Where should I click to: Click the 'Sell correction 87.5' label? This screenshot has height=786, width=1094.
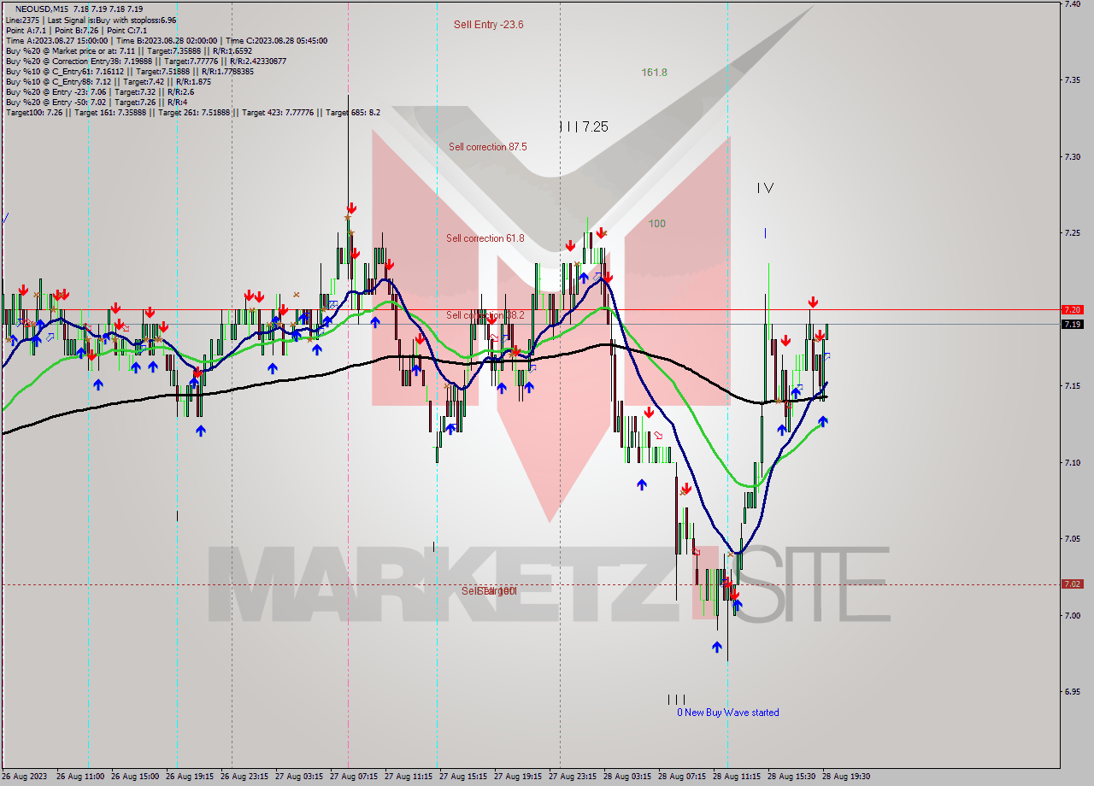coord(487,147)
